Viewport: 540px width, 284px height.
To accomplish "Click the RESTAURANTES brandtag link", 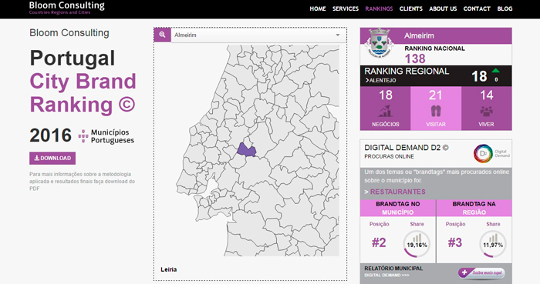I will point(398,192).
